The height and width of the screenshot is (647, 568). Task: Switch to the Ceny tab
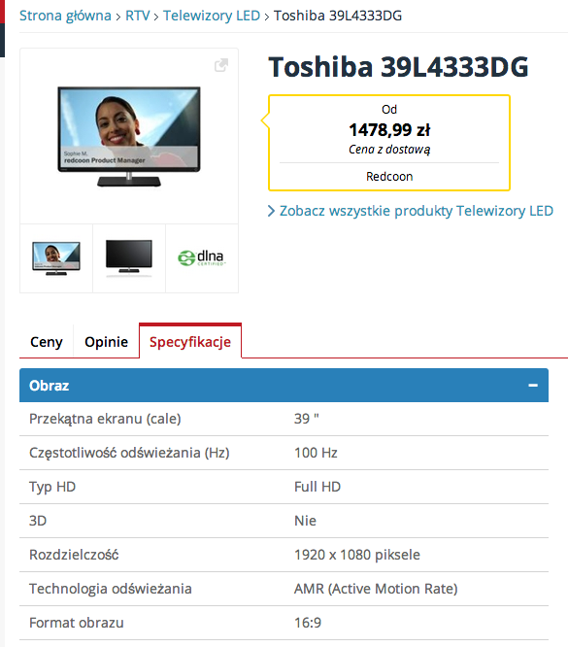pos(47,342)
